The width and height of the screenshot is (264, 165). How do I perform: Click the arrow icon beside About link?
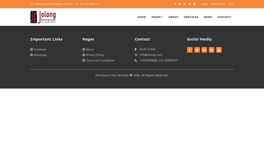(x=84, y=49)
